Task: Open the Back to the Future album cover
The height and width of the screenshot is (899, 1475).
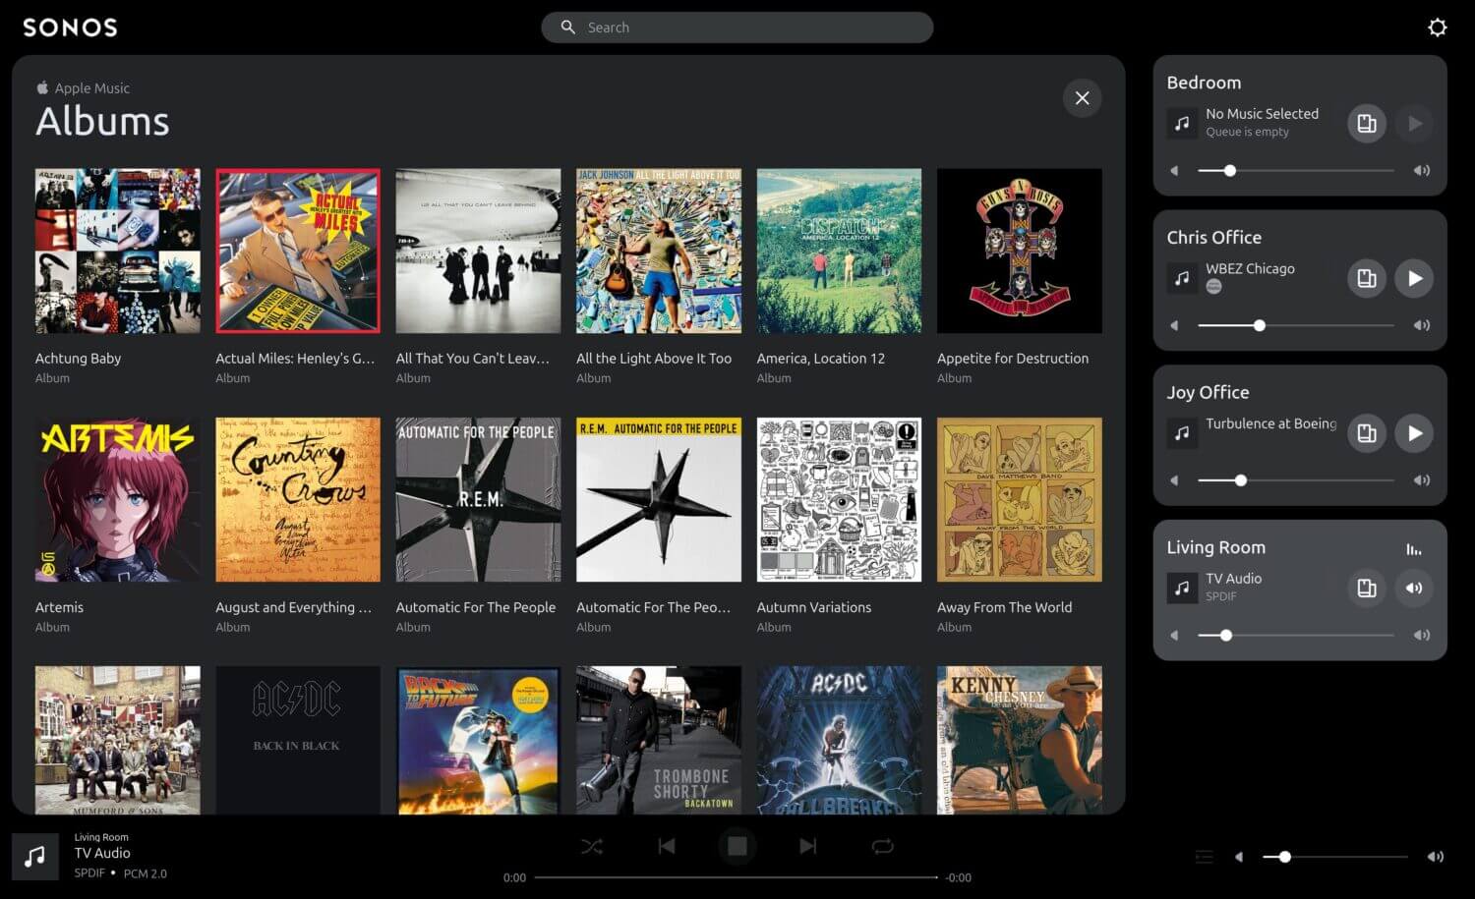Action: coord(478,740)
